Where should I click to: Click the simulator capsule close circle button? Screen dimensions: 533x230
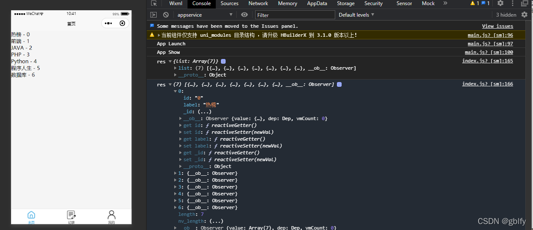tap(122, 23)
